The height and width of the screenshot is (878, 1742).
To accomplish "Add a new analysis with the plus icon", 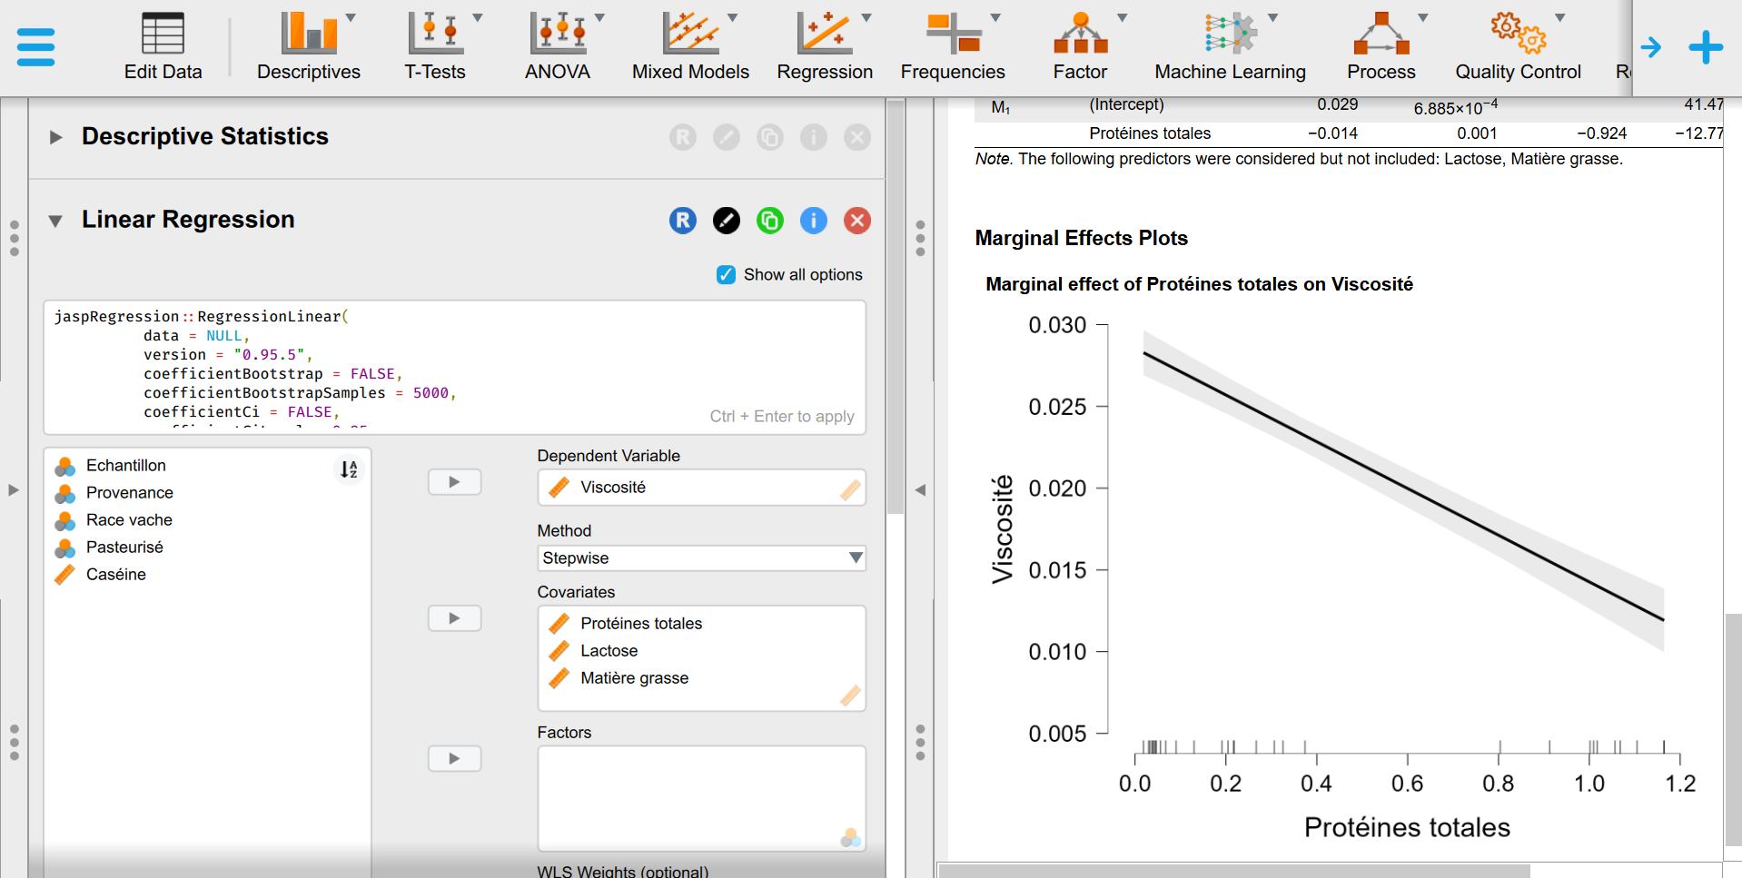I will pos(1707,47).
